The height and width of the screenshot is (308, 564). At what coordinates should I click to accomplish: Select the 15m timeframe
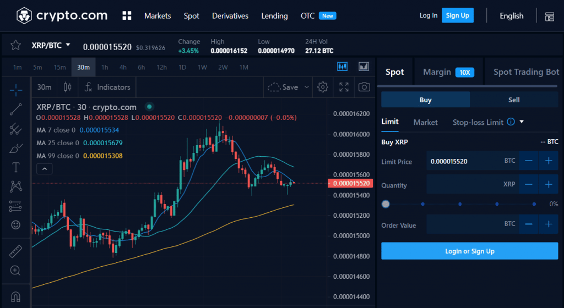pyautogui.click(x=59, y=67)
